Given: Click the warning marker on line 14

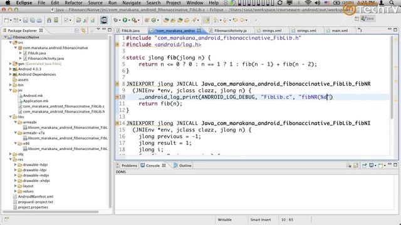Looking at the screenshot, I should 117,123.
